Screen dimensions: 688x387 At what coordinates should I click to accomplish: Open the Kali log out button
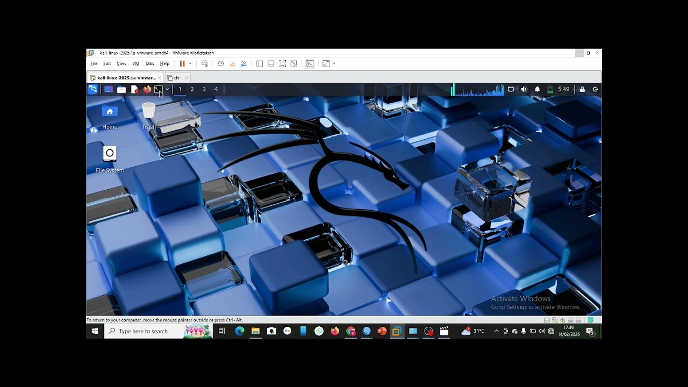(x=595, y=89)
